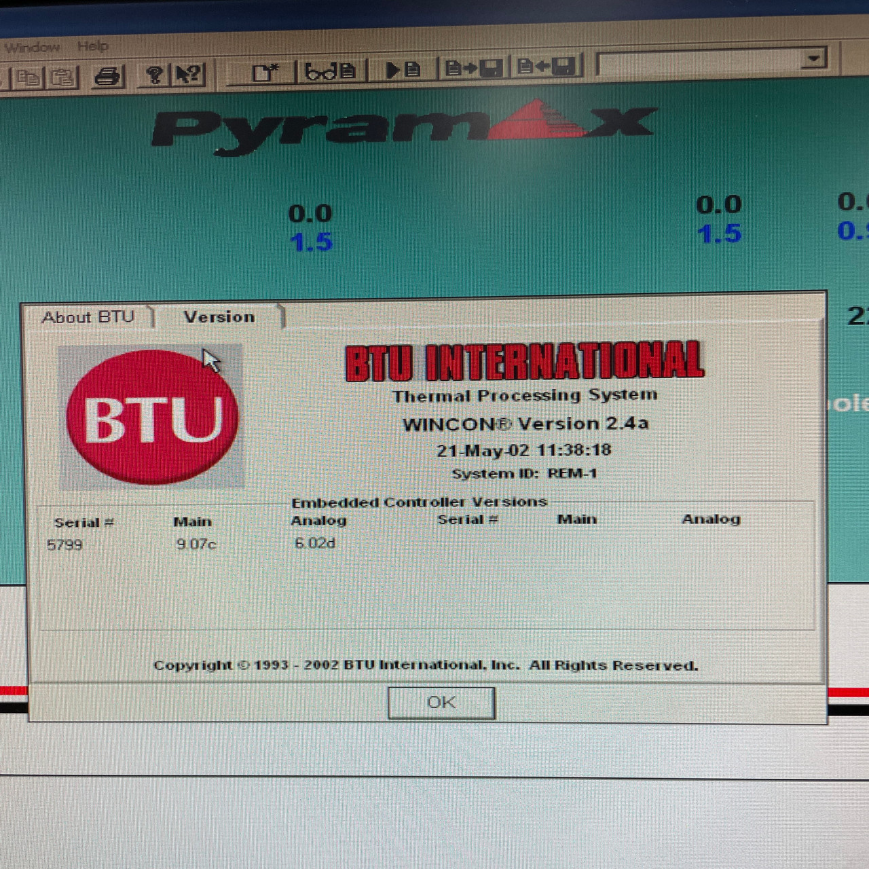Open the recipe selection dropdown arrow
Image resolution: width=869 pixels, height=869 pixels.
tap(813, 58)
